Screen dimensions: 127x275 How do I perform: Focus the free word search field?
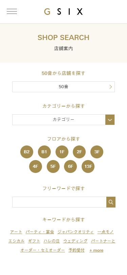tap(59, 202)
